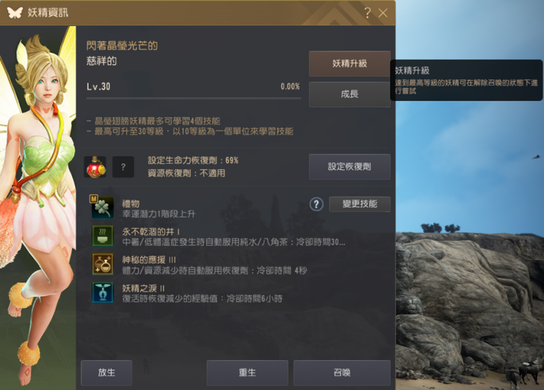The width and height of the screenshot is (544, 390).
Task: Click the Lv.30 experience progress bar
Action: pos(194,99)
